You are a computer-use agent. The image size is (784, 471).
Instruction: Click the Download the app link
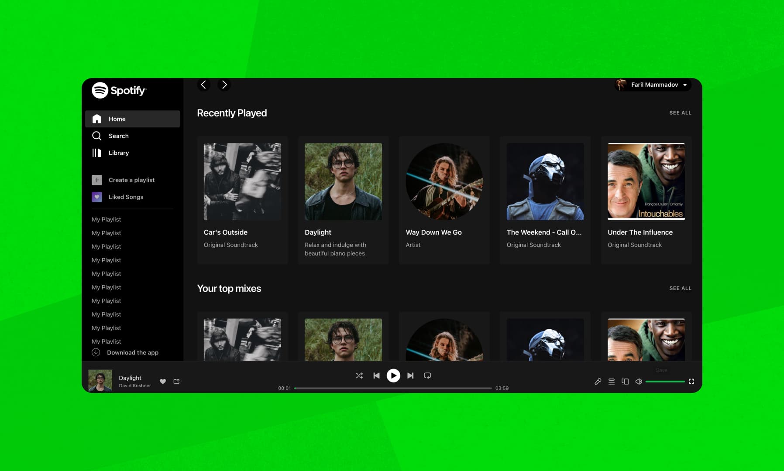pyautogui.click(x=133, y=352)
